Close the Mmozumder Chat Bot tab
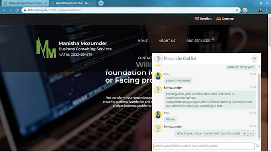This screenshot has width=271, height=152. 46,3
